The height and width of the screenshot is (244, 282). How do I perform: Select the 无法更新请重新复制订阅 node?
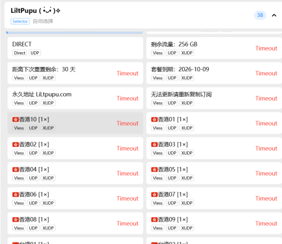(x=214, y=98)
